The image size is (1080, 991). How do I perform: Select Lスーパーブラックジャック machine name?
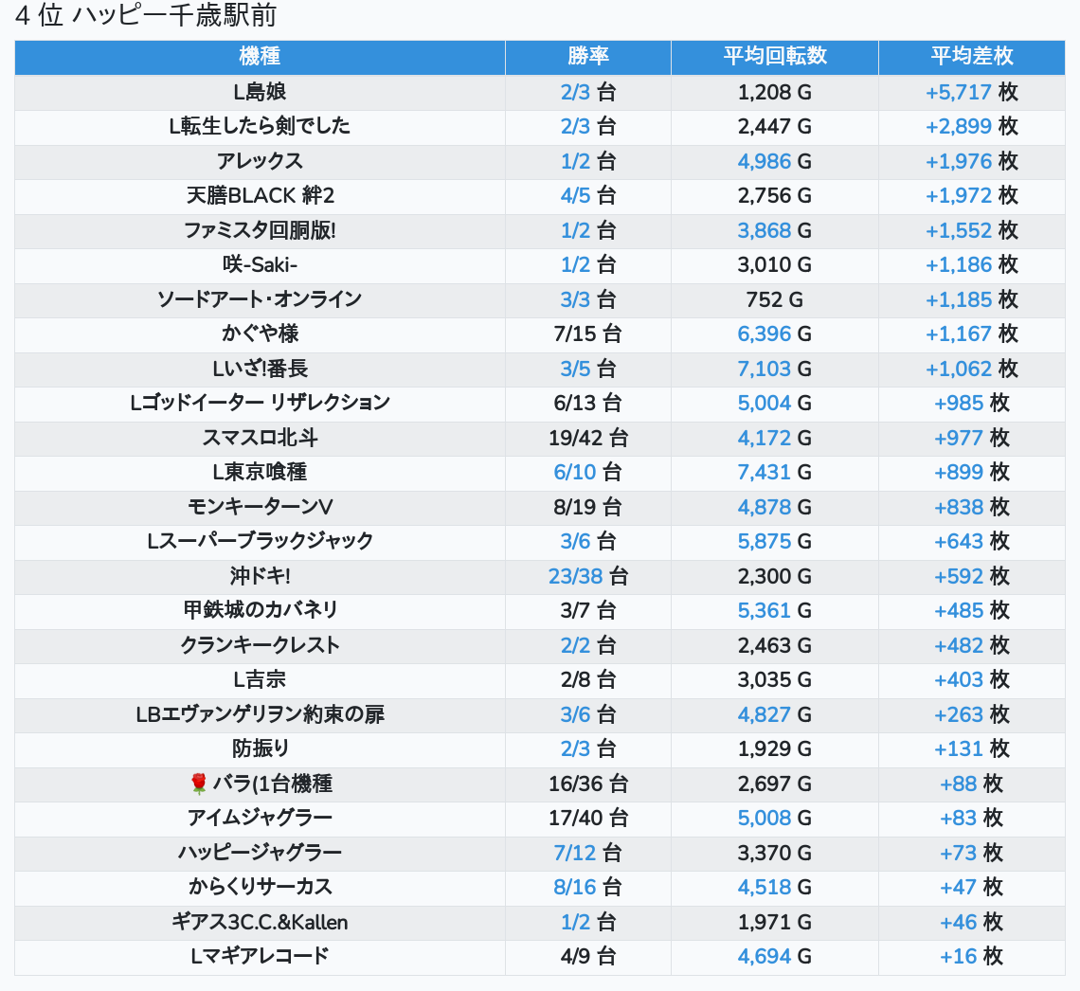[260, 541]
